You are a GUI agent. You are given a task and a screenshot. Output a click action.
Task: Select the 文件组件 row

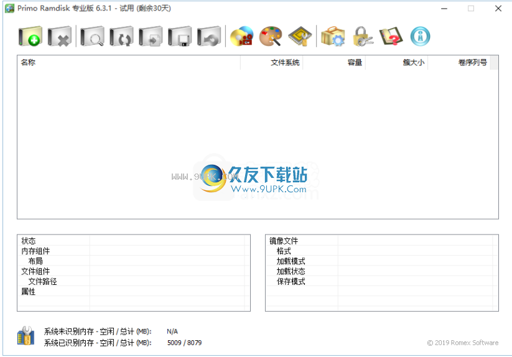pyautogui.click(x=134, y=271)
